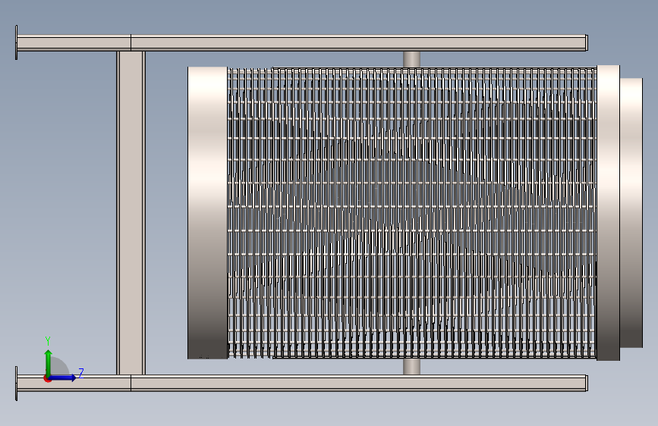Click the blue Z axis arrow of the triad

tap(63, 377)
